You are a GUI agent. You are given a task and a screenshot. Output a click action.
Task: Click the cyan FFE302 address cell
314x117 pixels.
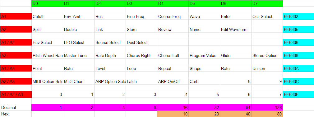tap(298, 16)
